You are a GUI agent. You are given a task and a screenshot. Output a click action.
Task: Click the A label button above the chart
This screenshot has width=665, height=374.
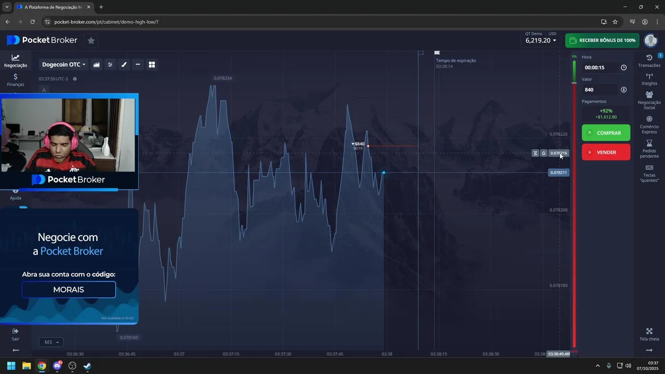point(44,90)
